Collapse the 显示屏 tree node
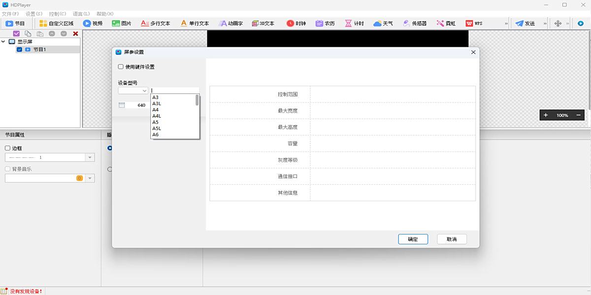 pos(3,42)
